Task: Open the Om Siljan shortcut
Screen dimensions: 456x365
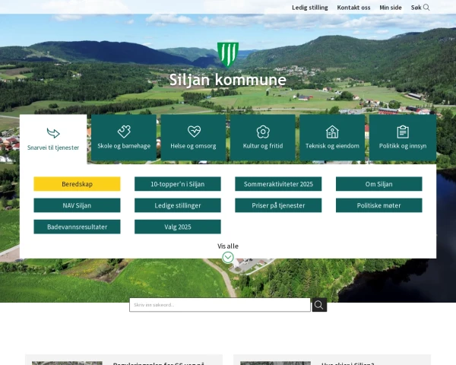Action: click(379, 184)
